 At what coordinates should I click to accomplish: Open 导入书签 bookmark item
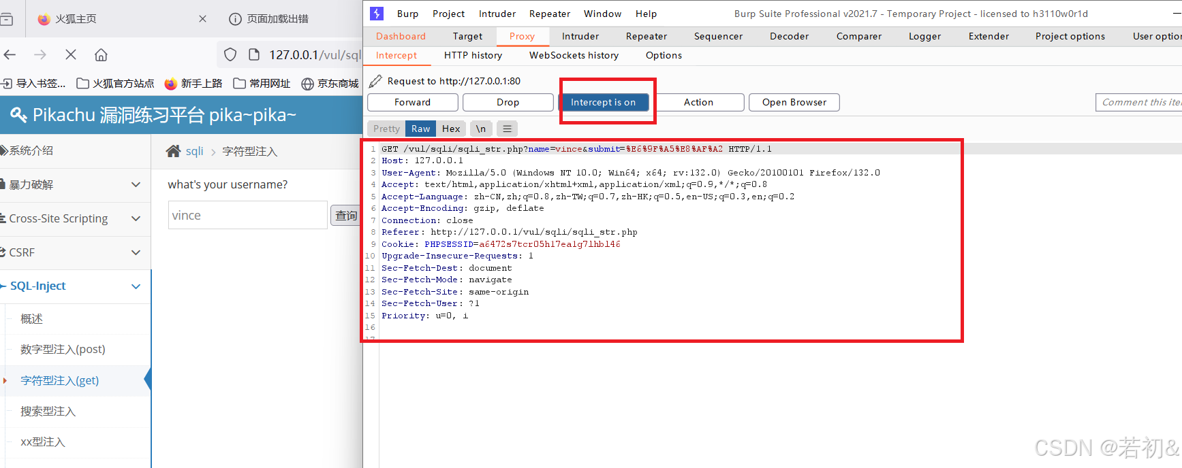click(34, 83)
